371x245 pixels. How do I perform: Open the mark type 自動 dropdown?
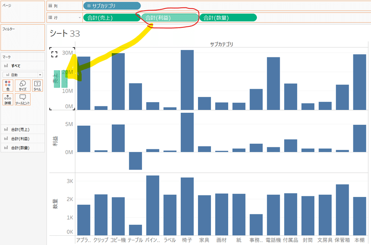23,75
